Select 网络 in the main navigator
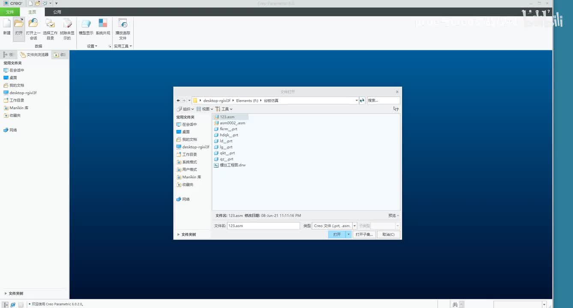 (10, 130)
